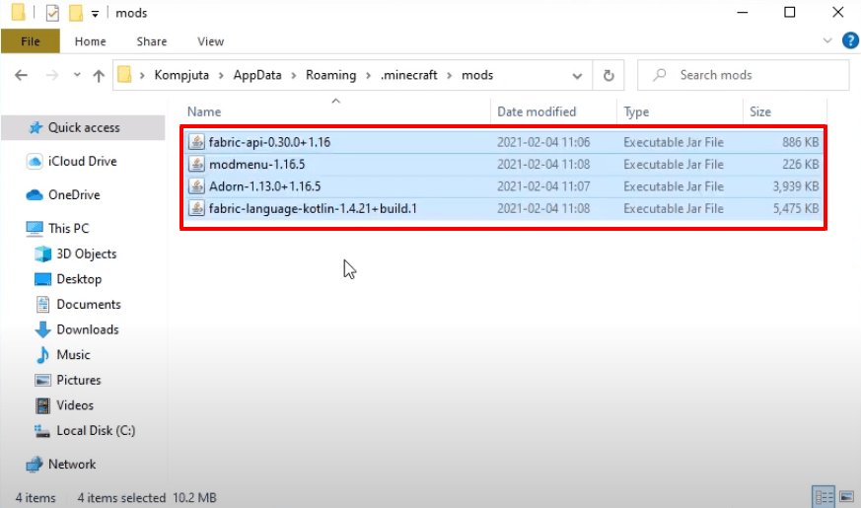Switch to the Share ribbon tab
This screenshot has width=861, height=508.
tap(152, 41)
